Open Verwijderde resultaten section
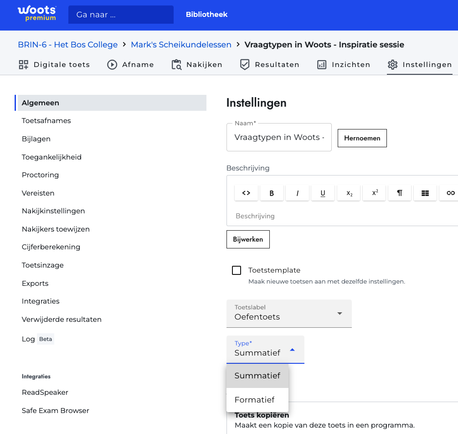The image size is (458, 434). (62, 320)
